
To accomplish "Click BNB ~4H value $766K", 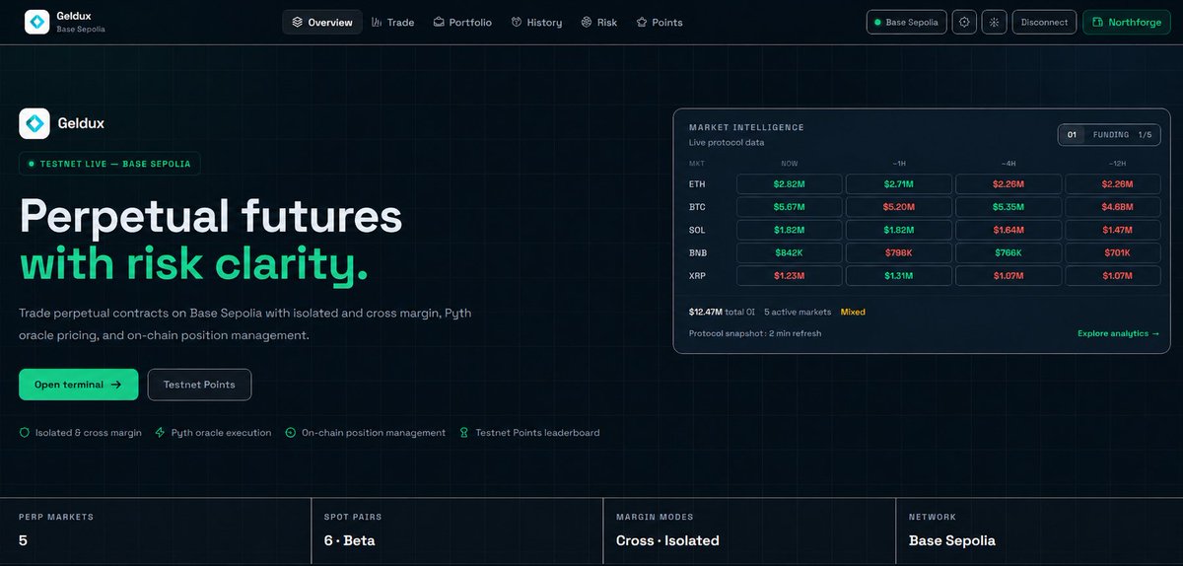I will point(1009,253).
